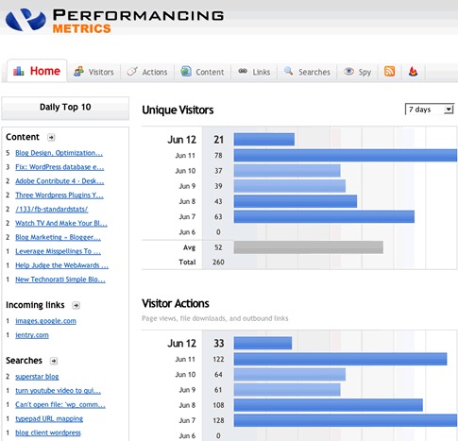Viewport: 458px width, 441px height.
Task: Open 'Help Judge the WebAwards ...' link
Action: click(x=61, y=265)
